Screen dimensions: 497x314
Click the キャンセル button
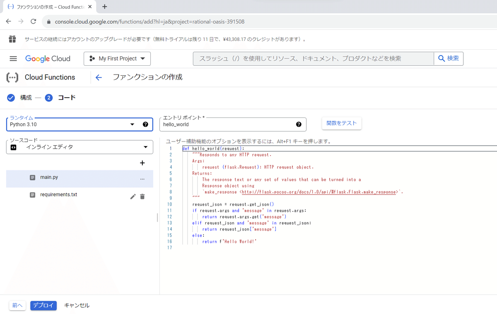[77, 305]
